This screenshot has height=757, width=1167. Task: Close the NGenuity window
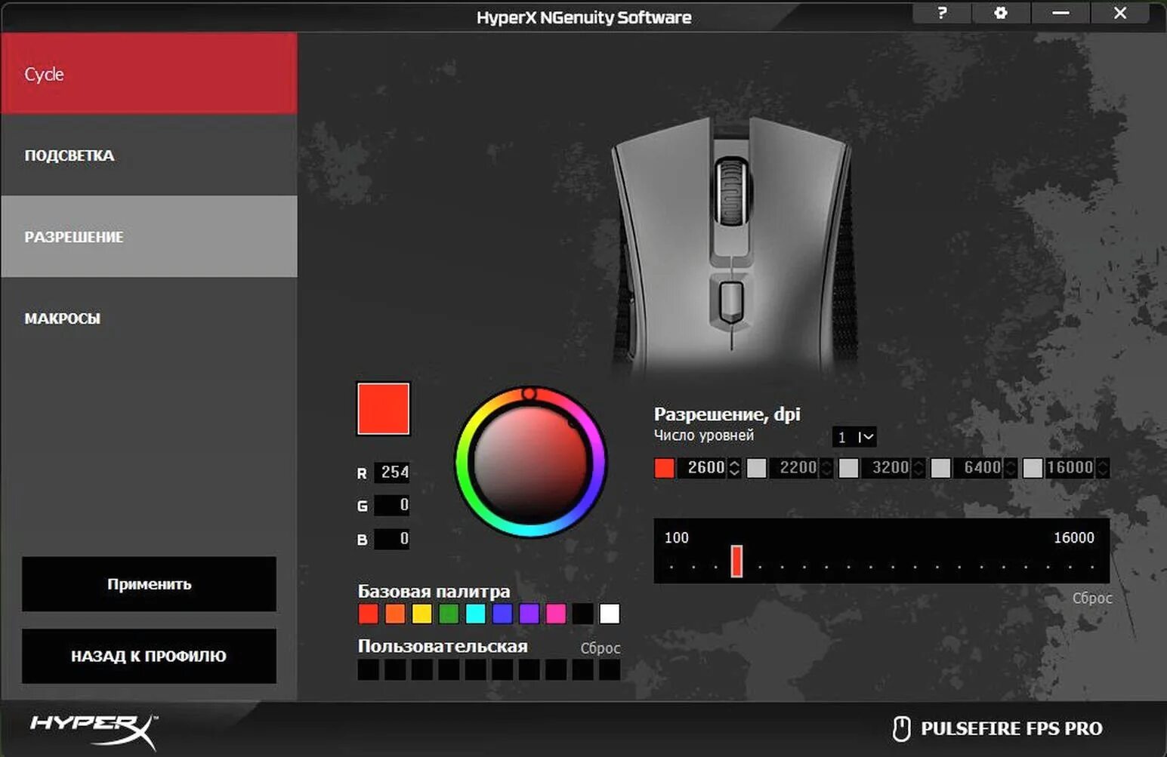click(1120, 13)
